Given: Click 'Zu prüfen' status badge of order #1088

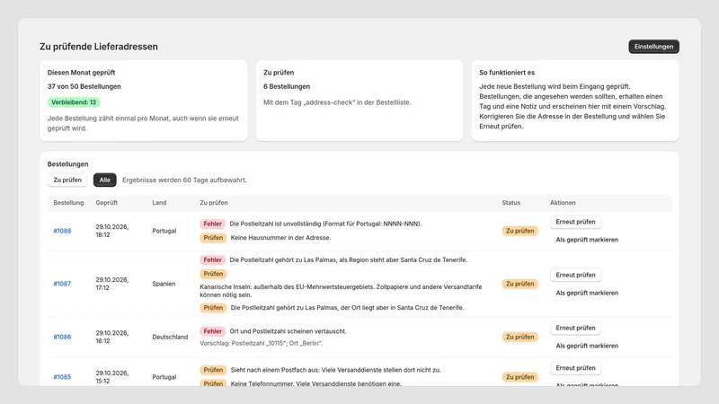Looking at the screenshot, I should (x=520, y=231).
